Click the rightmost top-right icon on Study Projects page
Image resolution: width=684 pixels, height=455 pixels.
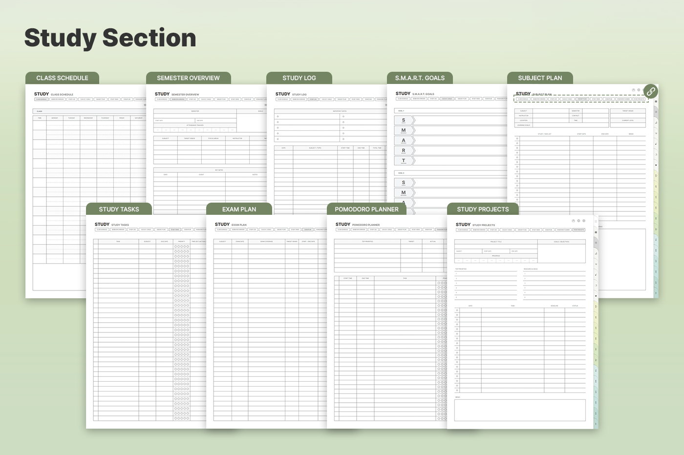point(584,221)
